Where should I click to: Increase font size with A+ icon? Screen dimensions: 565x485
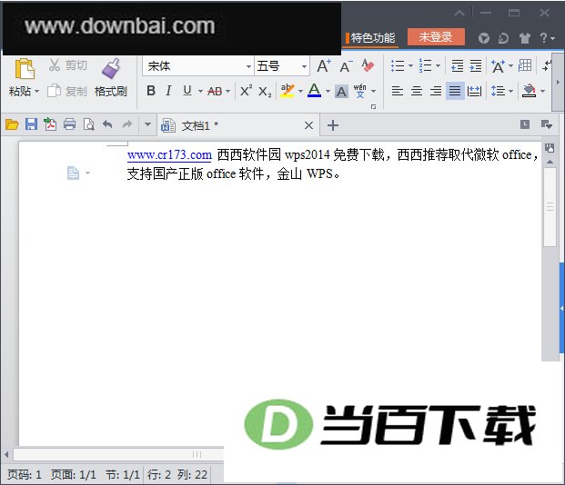coord(324,65)
